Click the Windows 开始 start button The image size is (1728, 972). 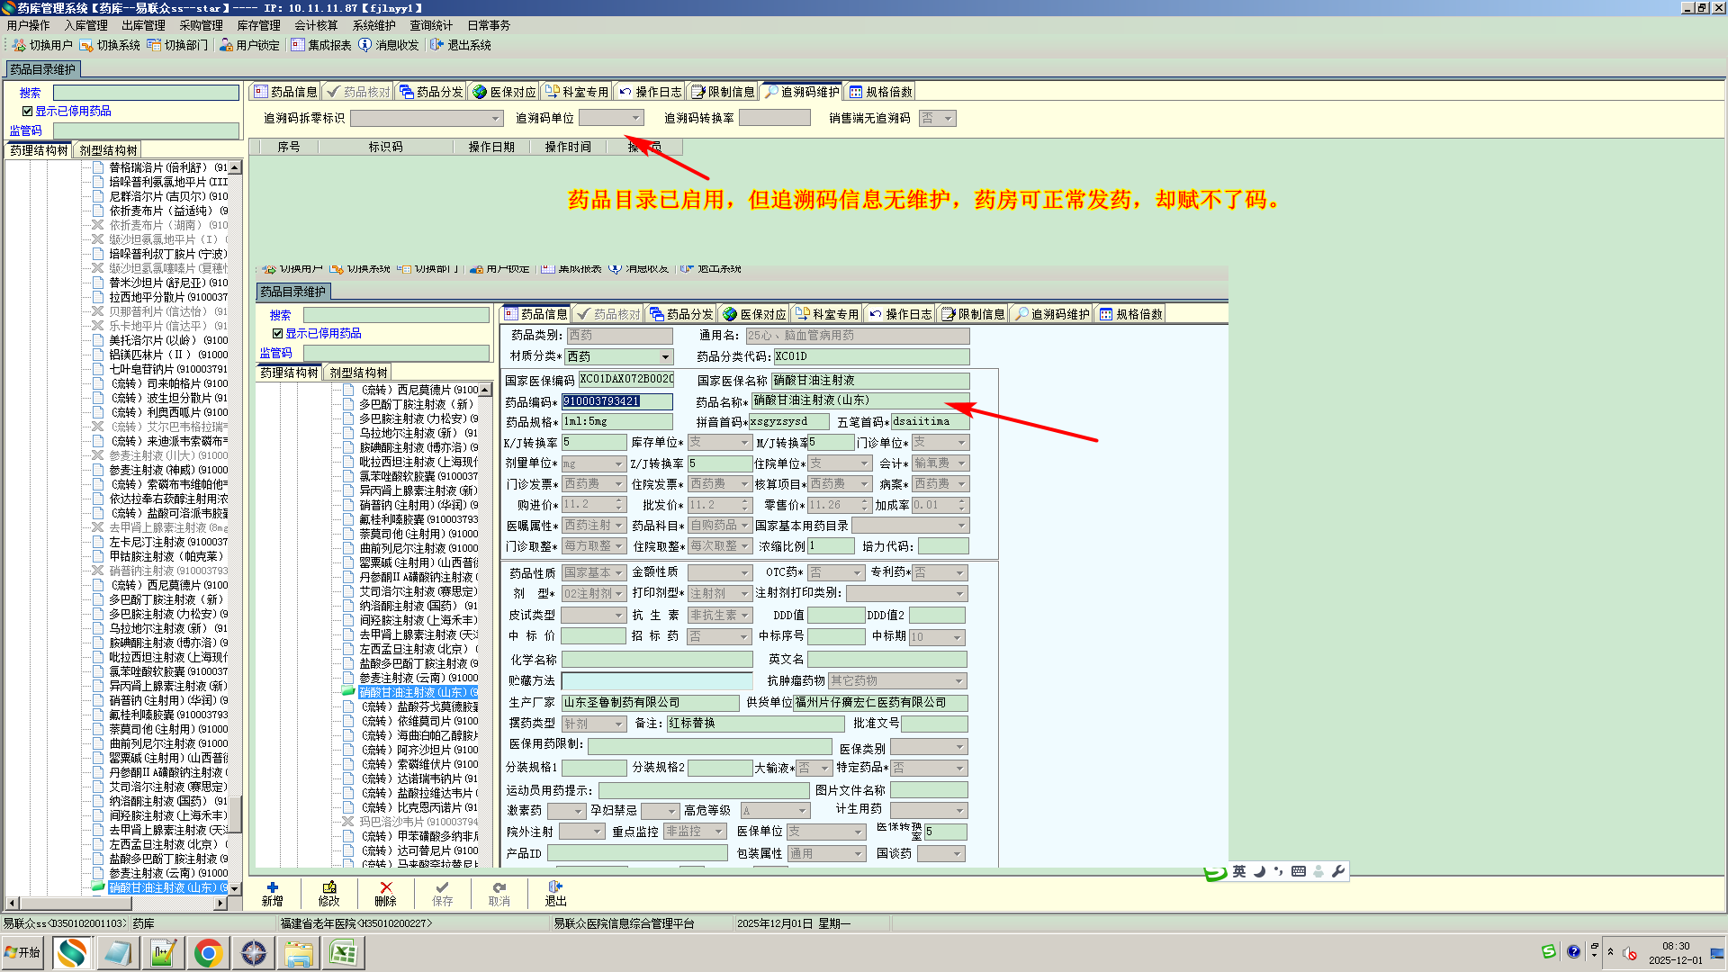click(x=22, y=952)
